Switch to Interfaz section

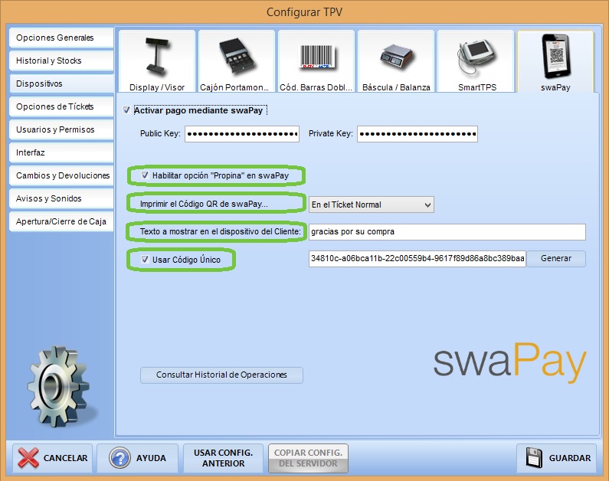coord(61,152)
